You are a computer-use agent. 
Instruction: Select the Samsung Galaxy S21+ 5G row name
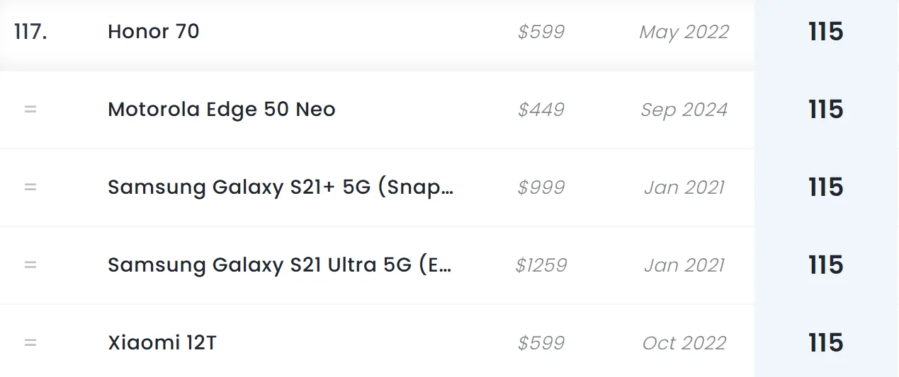[281, 187]
